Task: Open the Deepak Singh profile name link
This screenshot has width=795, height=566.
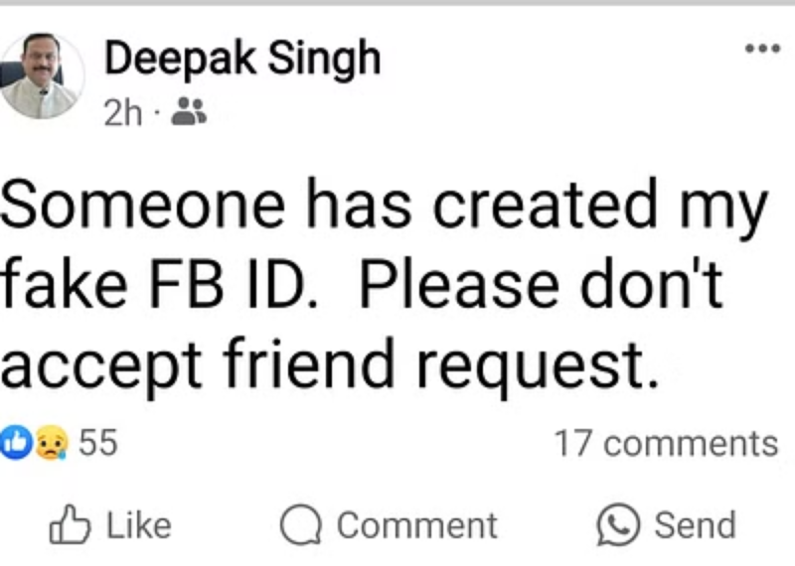Action: click(242, 60)
